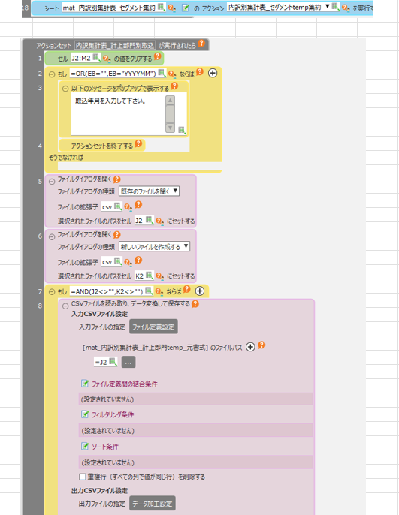Click the データ加工設定 button
Screen dimensions: 399x515
(153, 503)
